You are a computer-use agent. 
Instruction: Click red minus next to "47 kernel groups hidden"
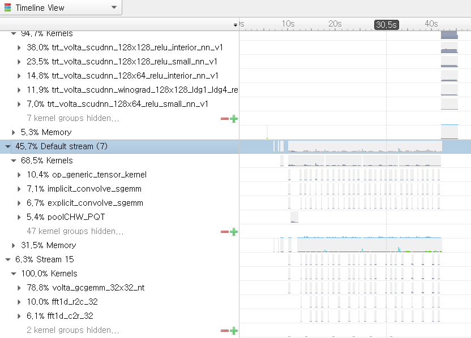224,231
